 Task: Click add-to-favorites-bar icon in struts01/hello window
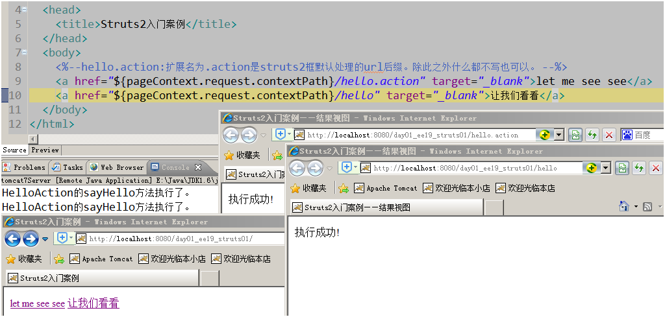coord(344,189)
